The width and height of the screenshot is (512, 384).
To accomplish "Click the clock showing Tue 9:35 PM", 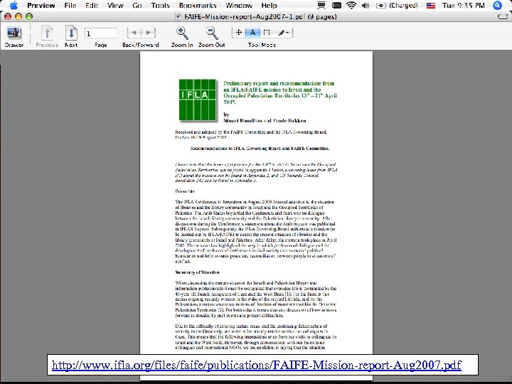I will tap(464, 6).
